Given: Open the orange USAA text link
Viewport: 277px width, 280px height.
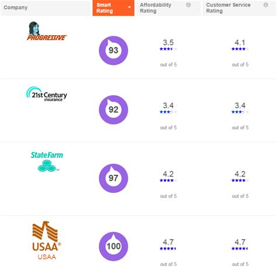Looking at the screenshot, I should [x=47, y=257].
